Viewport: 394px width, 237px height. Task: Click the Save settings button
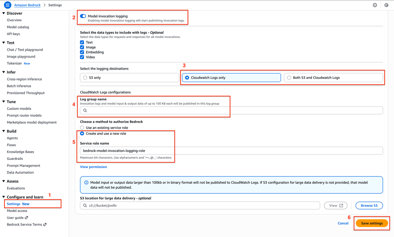tap(372, 223)
